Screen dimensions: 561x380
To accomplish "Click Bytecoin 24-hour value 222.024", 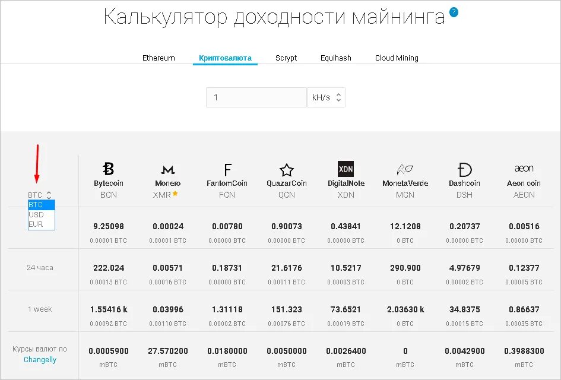I will pos(109,268).
